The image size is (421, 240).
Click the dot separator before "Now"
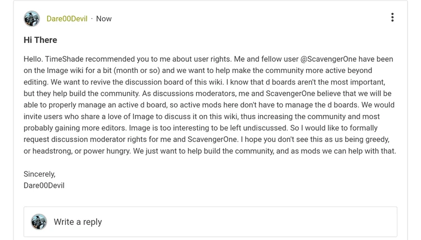point(92,18)
